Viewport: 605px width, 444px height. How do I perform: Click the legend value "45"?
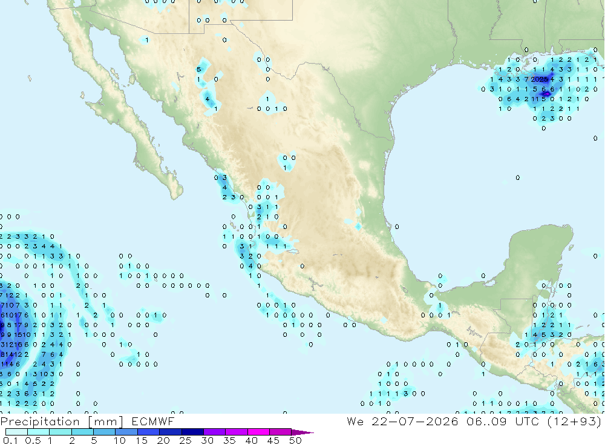(x=273, y=440)
